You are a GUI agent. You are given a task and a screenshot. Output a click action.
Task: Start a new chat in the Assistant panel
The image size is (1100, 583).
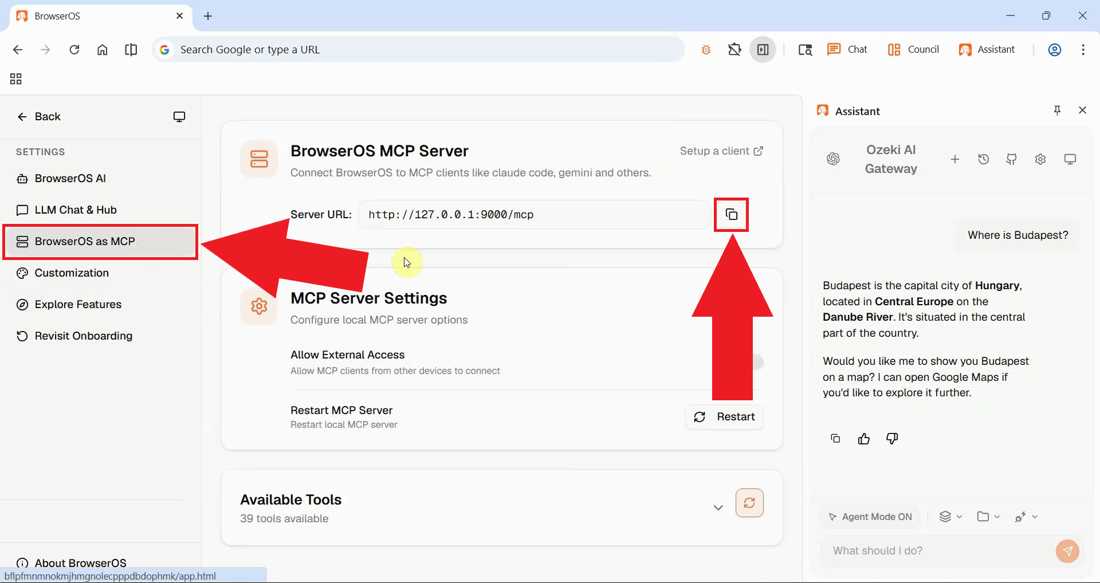pos(955,159)
